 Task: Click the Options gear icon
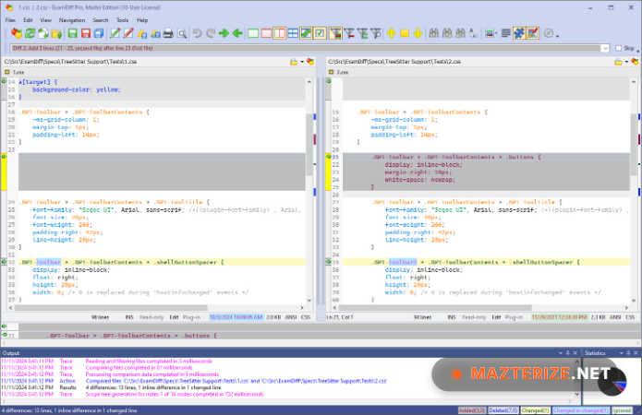click(548, 33)
